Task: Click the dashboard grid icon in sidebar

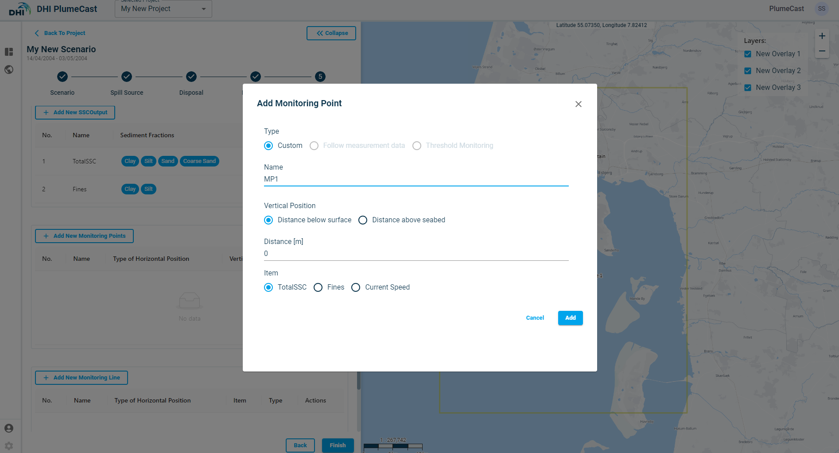Action: [x=9, y=52]
